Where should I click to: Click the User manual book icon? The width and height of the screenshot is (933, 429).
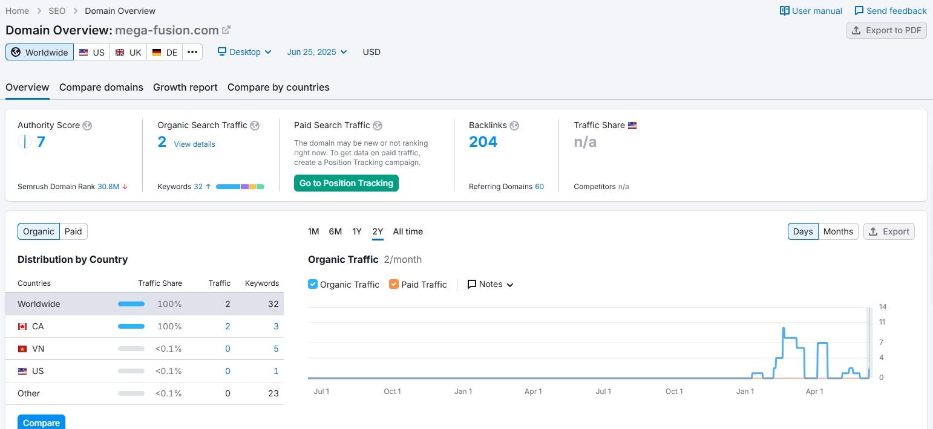click(x=784, y=11)
